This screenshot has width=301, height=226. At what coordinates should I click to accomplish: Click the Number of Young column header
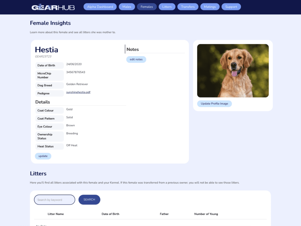coord(206,214)
